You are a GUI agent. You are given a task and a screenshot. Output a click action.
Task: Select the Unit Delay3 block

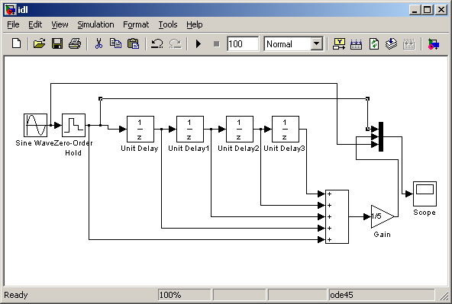click(286, 129)
